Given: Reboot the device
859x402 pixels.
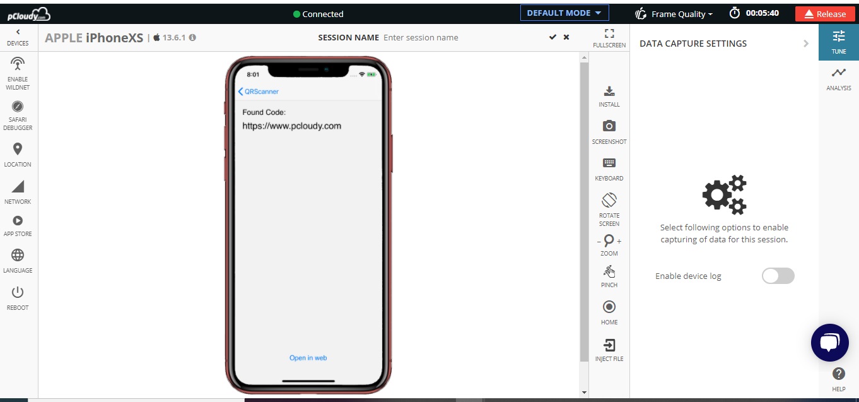Looking at the screenshot, I should click(x=18, y=298).
